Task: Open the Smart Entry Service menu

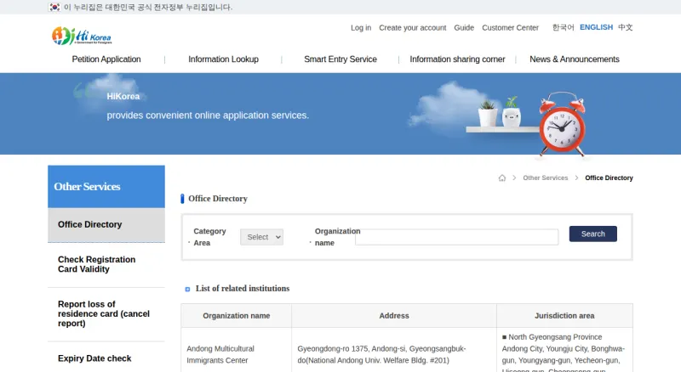Action: [340, 59]
